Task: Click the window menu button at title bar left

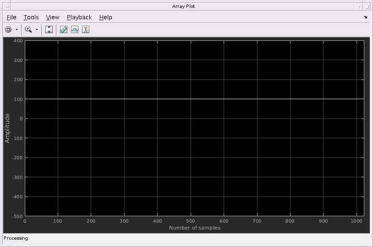Action: point(7,7)
